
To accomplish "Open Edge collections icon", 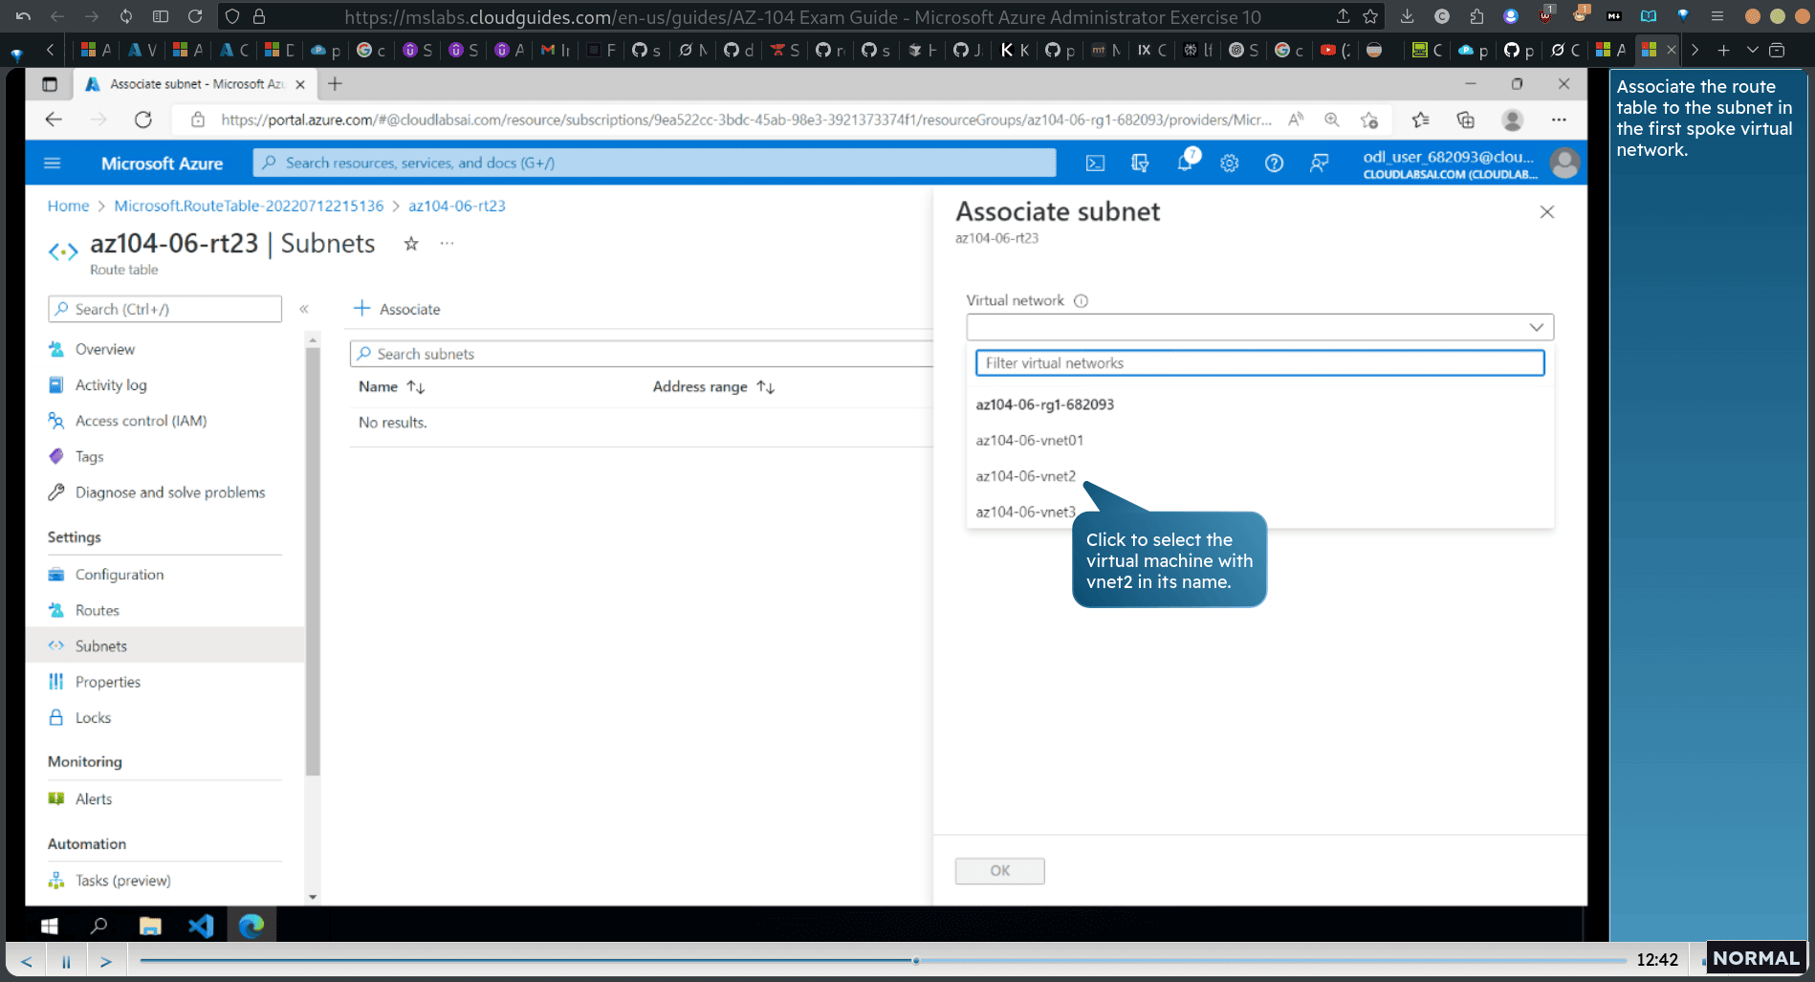I will coord(1465,120).
